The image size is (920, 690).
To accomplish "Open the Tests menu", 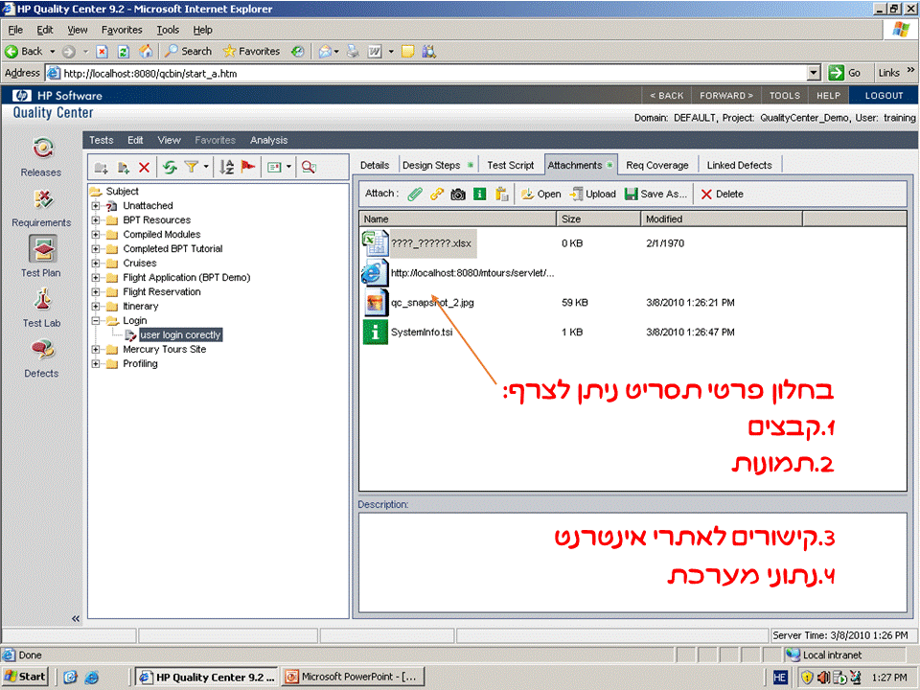I will tap(101, 140).
